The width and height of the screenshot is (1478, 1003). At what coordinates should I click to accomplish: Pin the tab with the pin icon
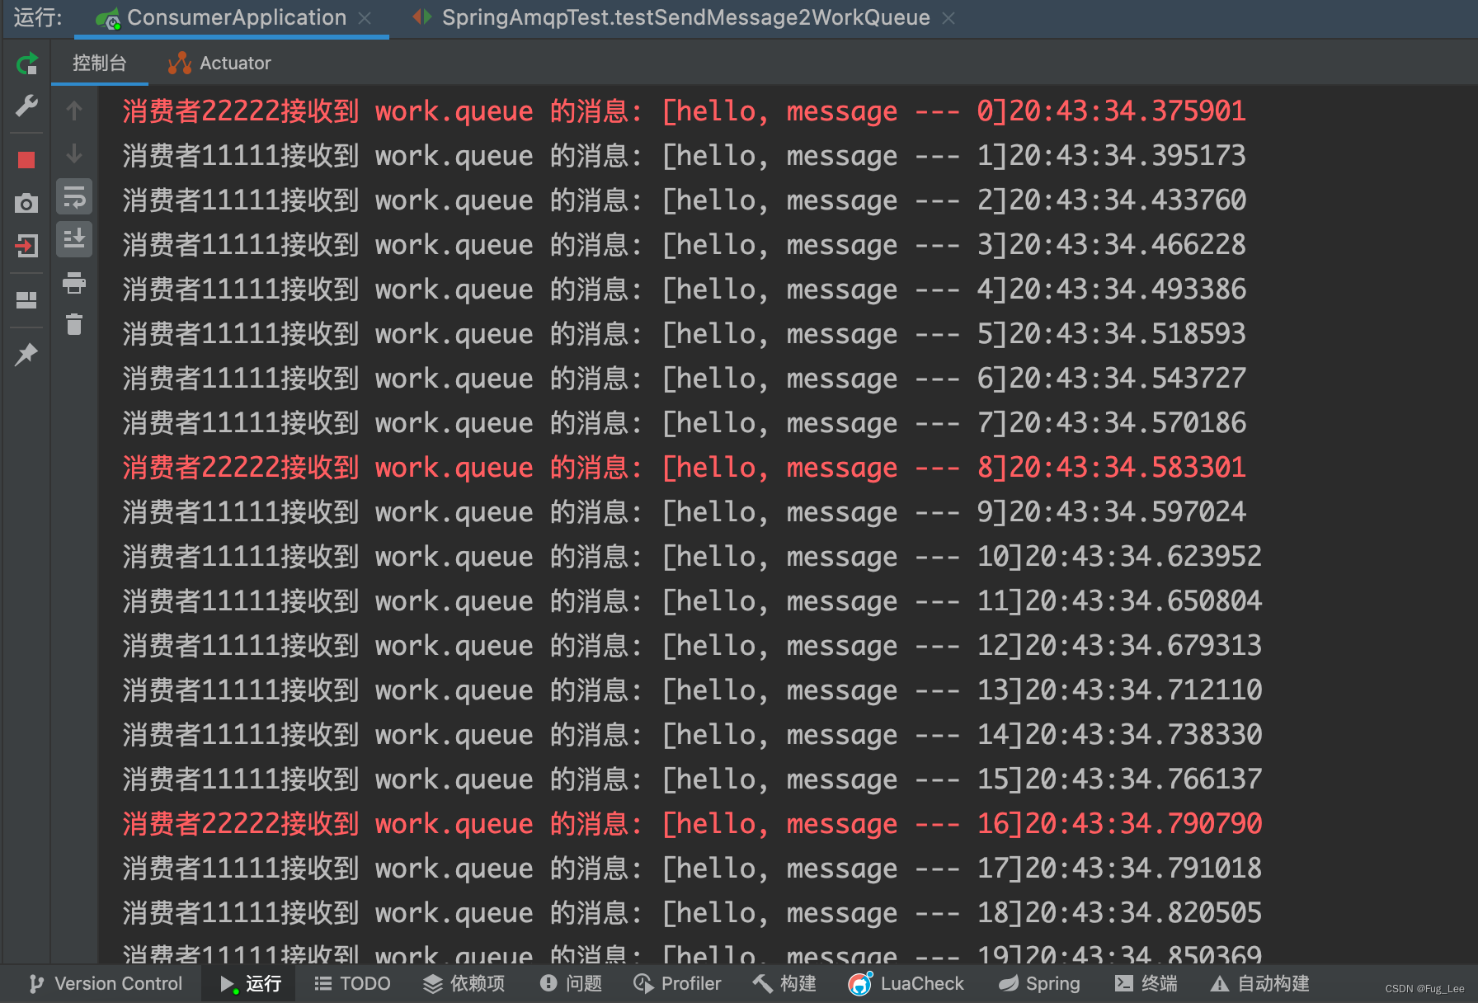26,355
